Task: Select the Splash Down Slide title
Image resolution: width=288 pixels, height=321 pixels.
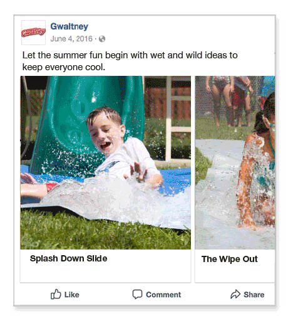Action: (68, 258)
